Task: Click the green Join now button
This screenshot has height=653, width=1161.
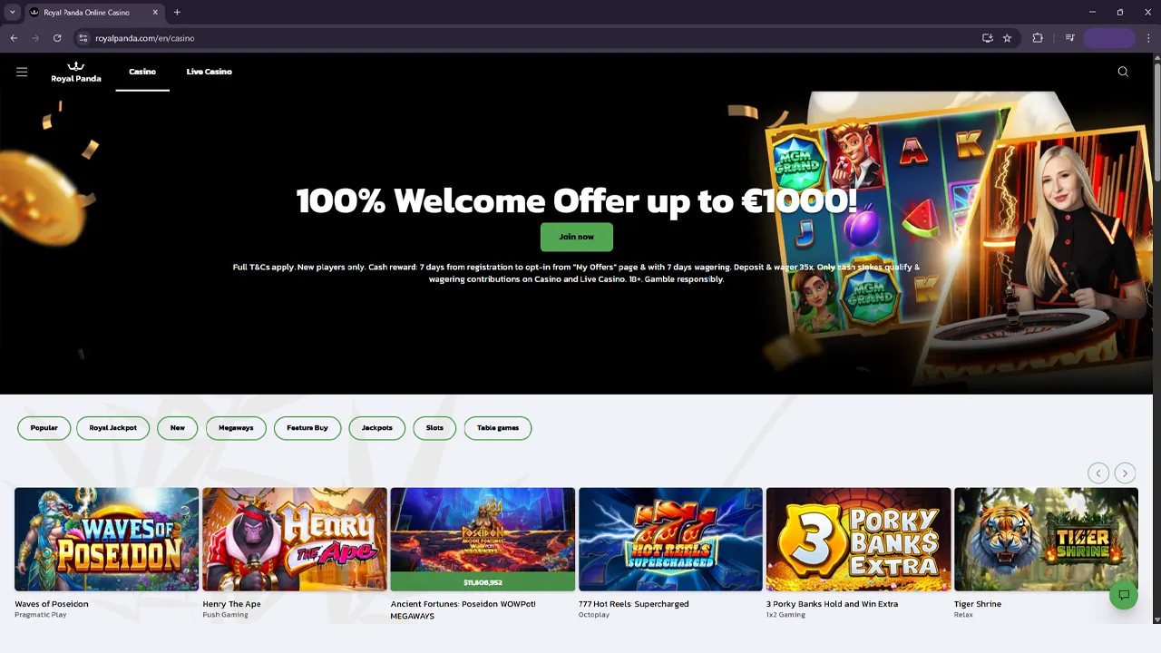Action: coord(577,237)
